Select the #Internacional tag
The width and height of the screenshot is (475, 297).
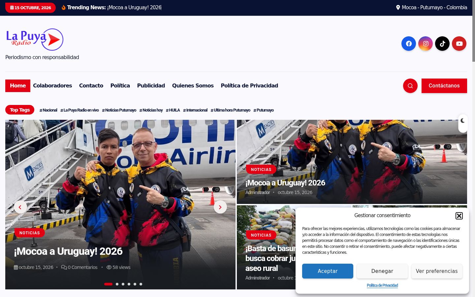195,110
